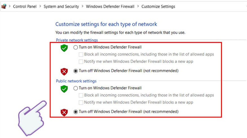Image resolution: width=247 pixels, height=138 pixels.
Task: Enable Notify me checkbox under private network
Action: [81, 62]
